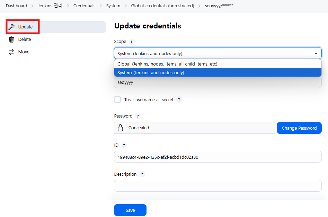328x217 pixels.
Task: Click the lock icon in Password field
Action: [120, 128]
